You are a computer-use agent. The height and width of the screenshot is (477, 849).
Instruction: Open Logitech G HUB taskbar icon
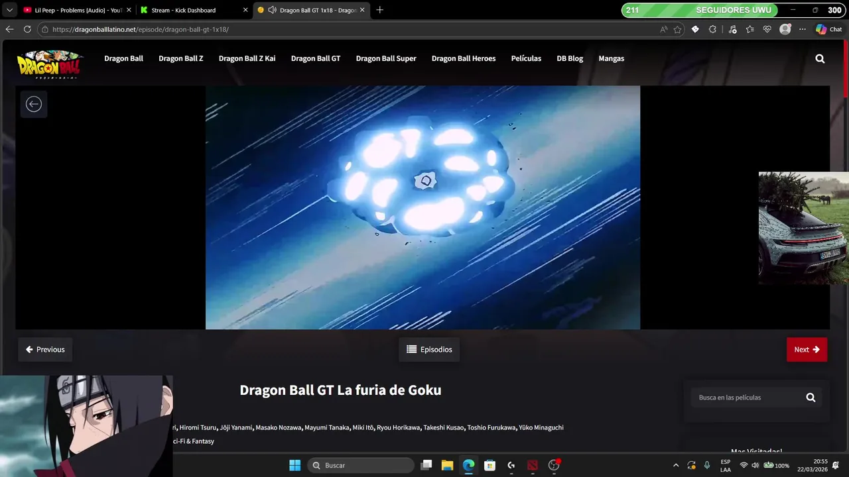(x=511, y=465)
